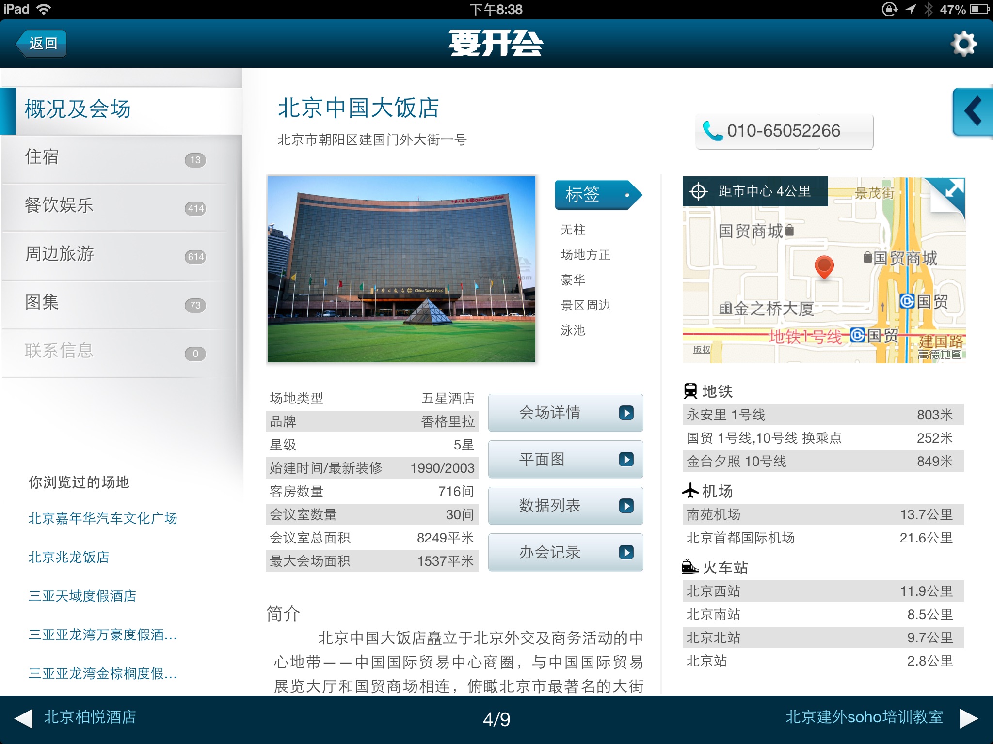
Task: Tap the battery icon in status bar
Action: pyautogui.click(x=979, y=9)
